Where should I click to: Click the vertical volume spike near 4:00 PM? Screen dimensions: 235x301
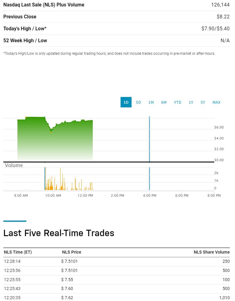[x=150, y=177]
